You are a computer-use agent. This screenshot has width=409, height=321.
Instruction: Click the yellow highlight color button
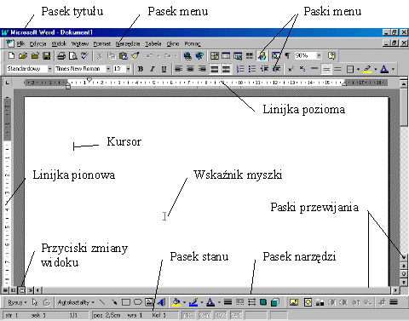click(x=367, y=69)
